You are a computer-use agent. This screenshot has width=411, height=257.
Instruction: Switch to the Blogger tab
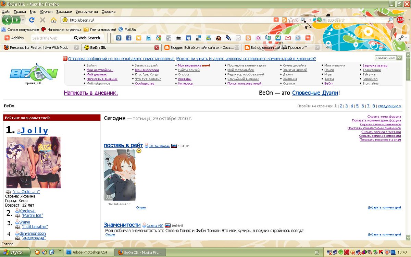[201, 47]
